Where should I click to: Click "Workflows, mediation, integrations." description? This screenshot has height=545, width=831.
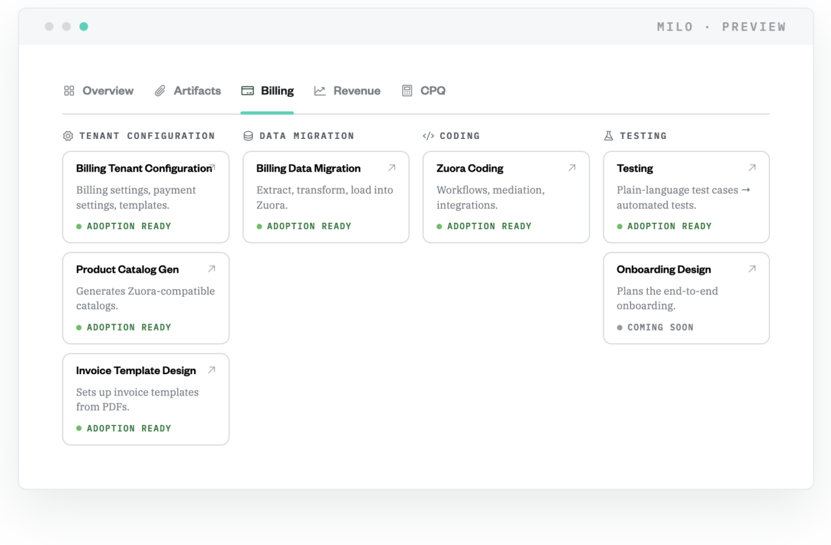[491, 197]
